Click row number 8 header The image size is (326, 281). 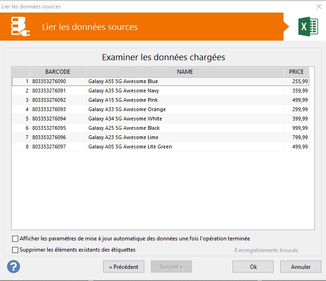(21, 147)
